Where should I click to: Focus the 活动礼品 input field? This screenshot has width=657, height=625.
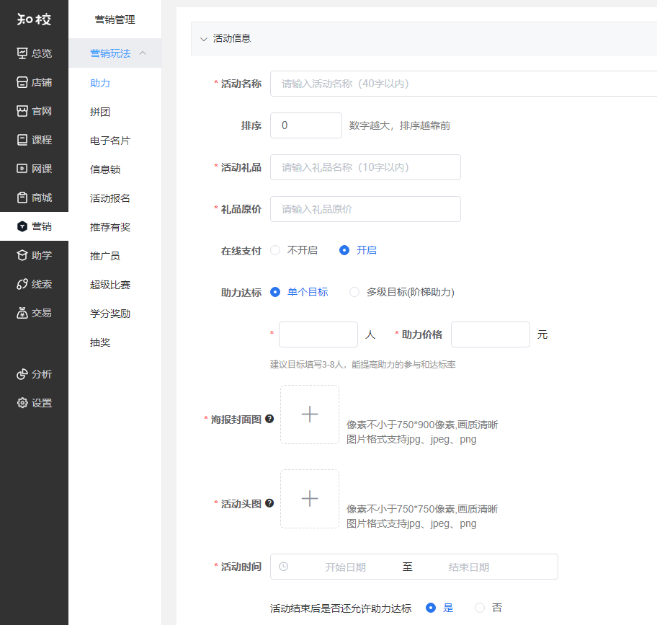point(365,167)
